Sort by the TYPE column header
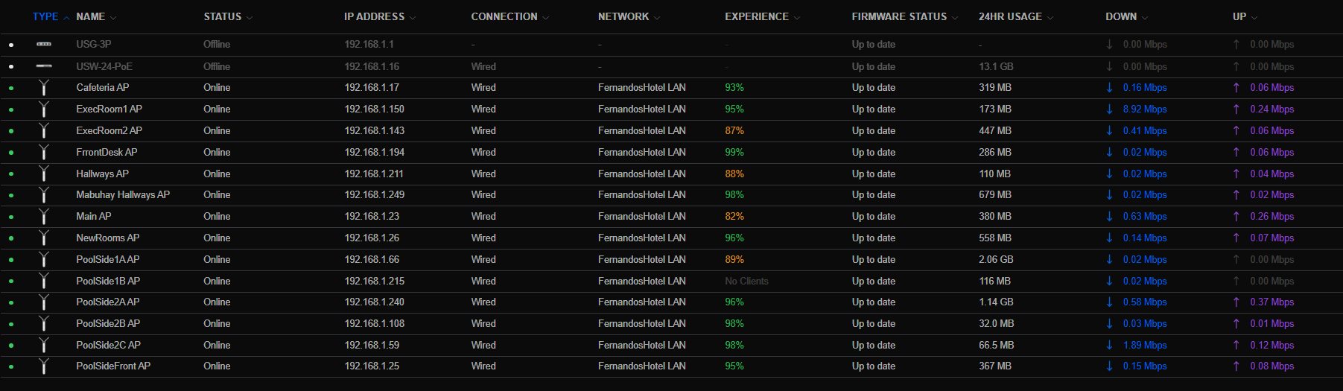The height and width of the screenshot is (391, 1343). [45, 16]
